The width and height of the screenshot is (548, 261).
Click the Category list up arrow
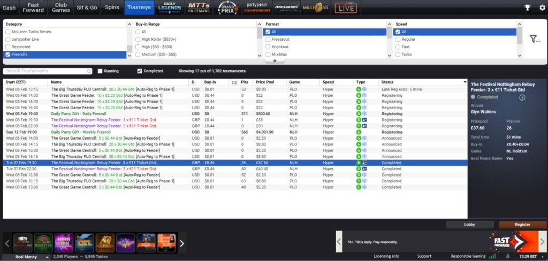click(130, 24)
